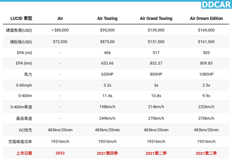Select the $72,500 subsidized price cell

[60, 42]
